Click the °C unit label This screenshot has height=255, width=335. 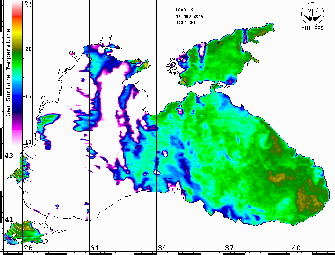click(x=28, y=4)
